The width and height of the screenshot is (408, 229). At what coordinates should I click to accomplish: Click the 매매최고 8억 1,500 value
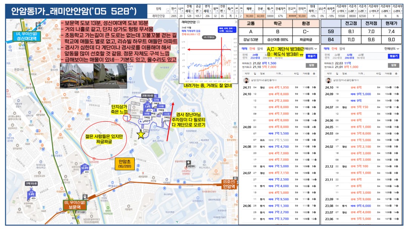coord(269,63)
